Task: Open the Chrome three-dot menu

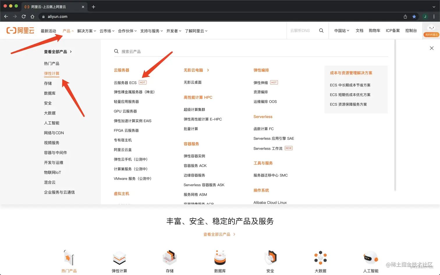Action: click(434, 17)
